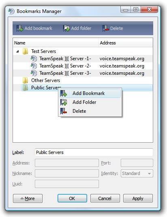Click the Delete toolbar bookmark icon
Viewport: 167px width, 217px height.
click(105, 28)
